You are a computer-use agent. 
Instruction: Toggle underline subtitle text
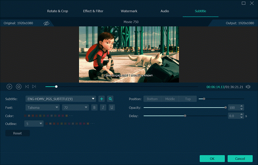112,108
